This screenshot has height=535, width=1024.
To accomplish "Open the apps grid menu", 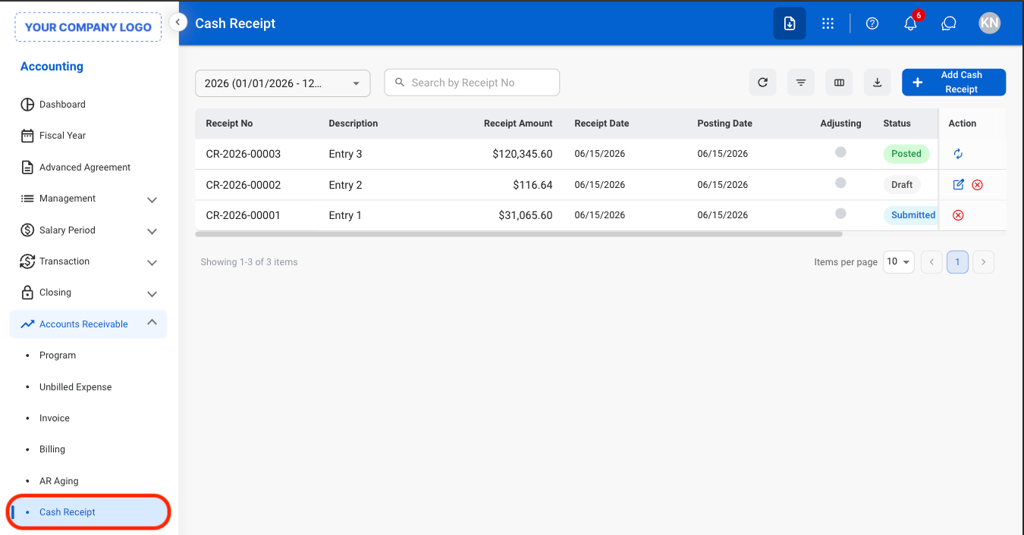I will pyautogui.click(x=828, y=23).
